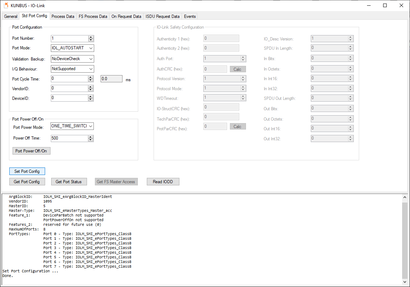Image resolution: width=410 pixels, height=287 pixels.
Task: Click the log output scrollbar down arrow
Action: (405, 282)
